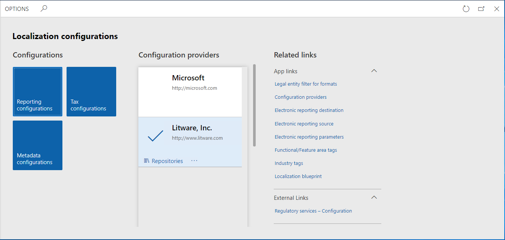Screen dimensions: 505x240
Task: Open Regulatory services – Configuration
Action: tap(313, 211)
